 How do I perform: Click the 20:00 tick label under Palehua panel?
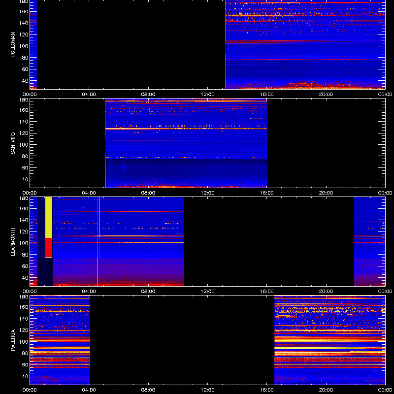click(326, 390)
